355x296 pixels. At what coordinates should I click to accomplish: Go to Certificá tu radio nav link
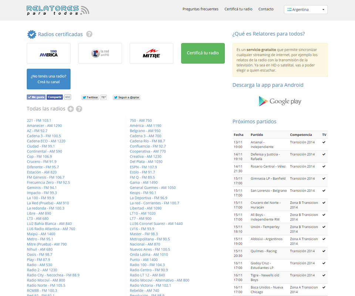point(239,9)
